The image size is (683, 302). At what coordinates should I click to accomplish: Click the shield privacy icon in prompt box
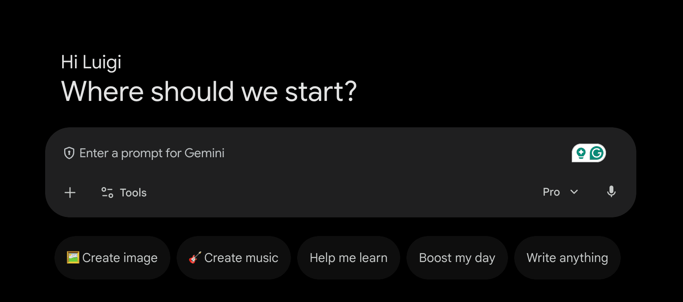tap(69, 153)
